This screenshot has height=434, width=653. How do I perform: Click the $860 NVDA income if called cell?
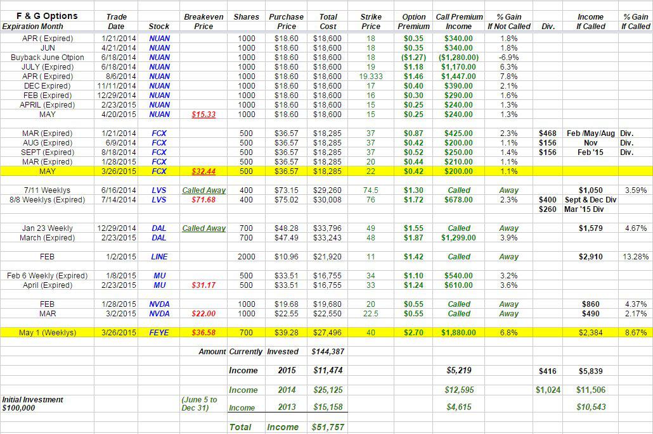[590, 304]
